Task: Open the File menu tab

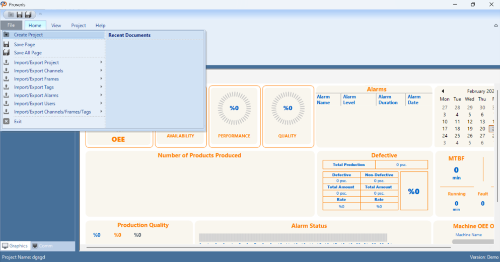Action: point(11,25)
